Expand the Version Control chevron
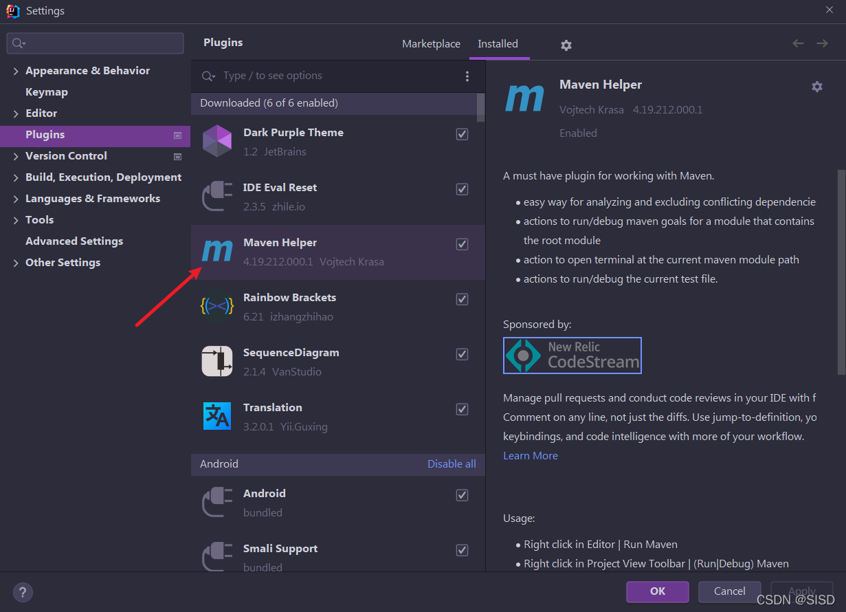846x612 pixels. click(16, 157)
